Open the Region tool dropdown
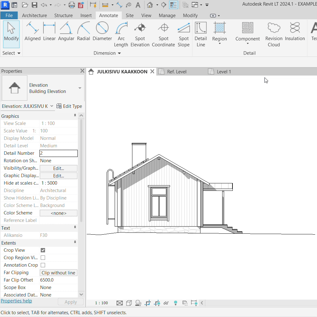Viewport: 317px width, 317px height. point(219,44)
